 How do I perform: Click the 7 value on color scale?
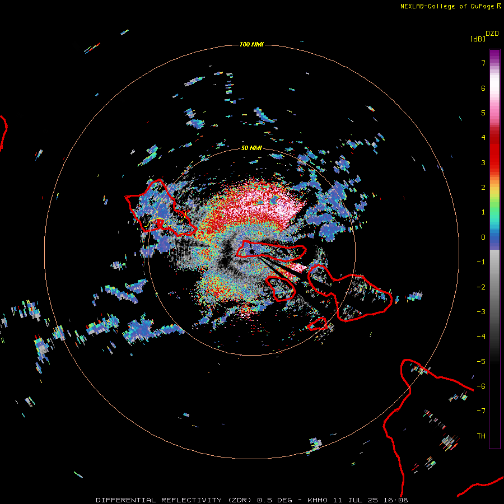coord(483,63)
